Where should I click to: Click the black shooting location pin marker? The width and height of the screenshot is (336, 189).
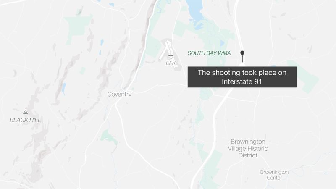[242, 53]
